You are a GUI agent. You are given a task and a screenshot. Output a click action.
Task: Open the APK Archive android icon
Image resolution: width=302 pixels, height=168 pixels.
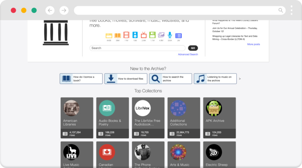pos(214,108)
